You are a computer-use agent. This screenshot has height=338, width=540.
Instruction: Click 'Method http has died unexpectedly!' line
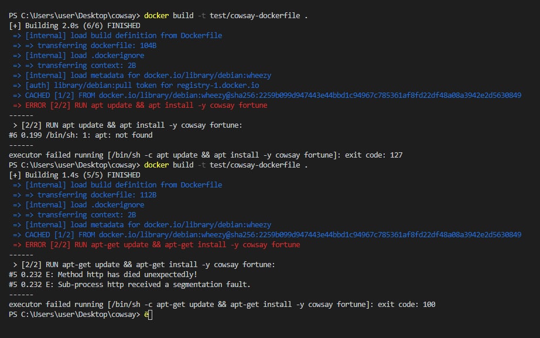pyautogui.click(x=103, y=275)
